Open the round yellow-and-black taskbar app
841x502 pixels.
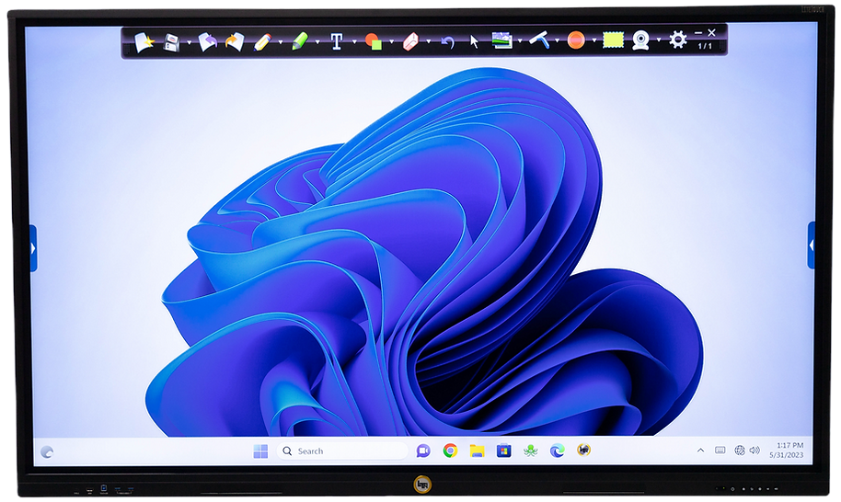(x=583, y=450)
